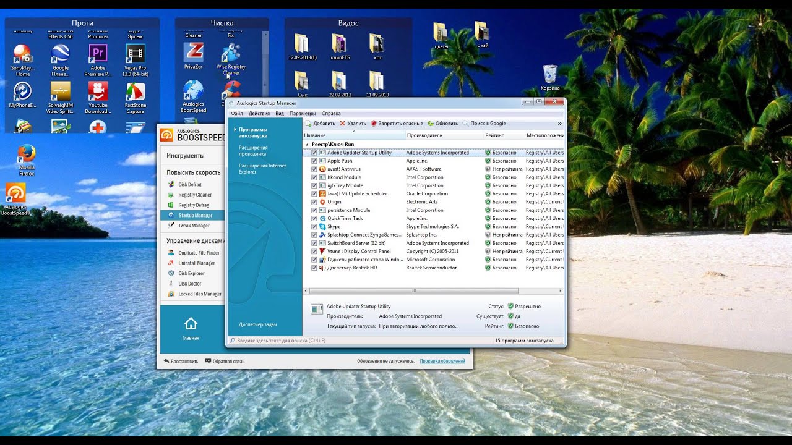The width and height of the screenshot is (792, 445).
Task: Uncheck QuickTime Task startup checkbox
Action: click(314, 218)
